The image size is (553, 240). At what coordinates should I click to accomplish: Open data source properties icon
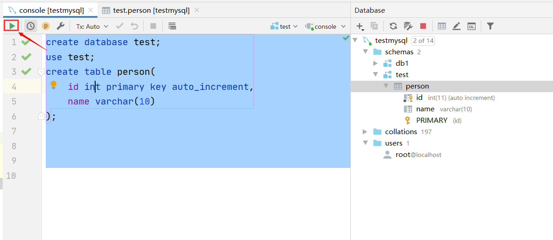click(x=408, y=26)
